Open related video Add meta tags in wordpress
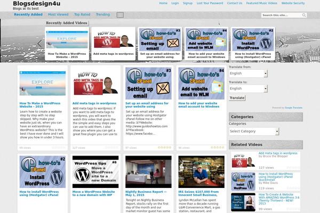The height and width of the screenshot is (213, 320). tap(278, 153)
